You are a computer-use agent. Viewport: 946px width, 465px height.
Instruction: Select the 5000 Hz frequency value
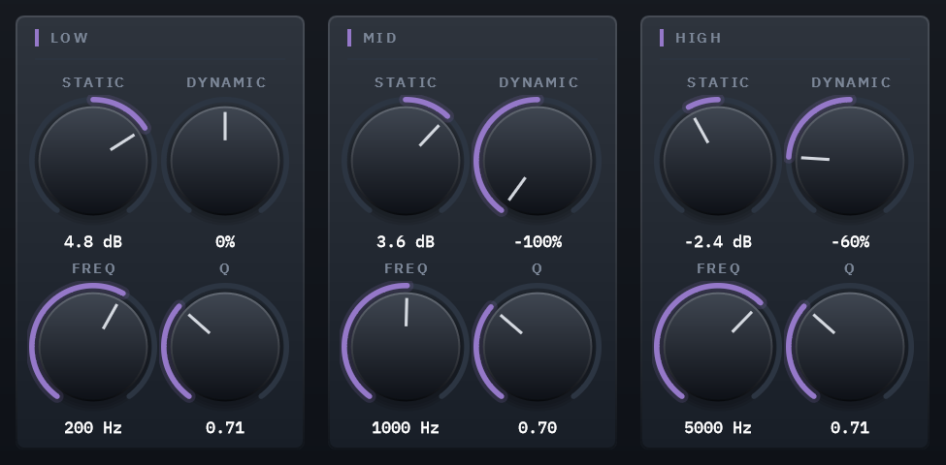click(719, 428)
